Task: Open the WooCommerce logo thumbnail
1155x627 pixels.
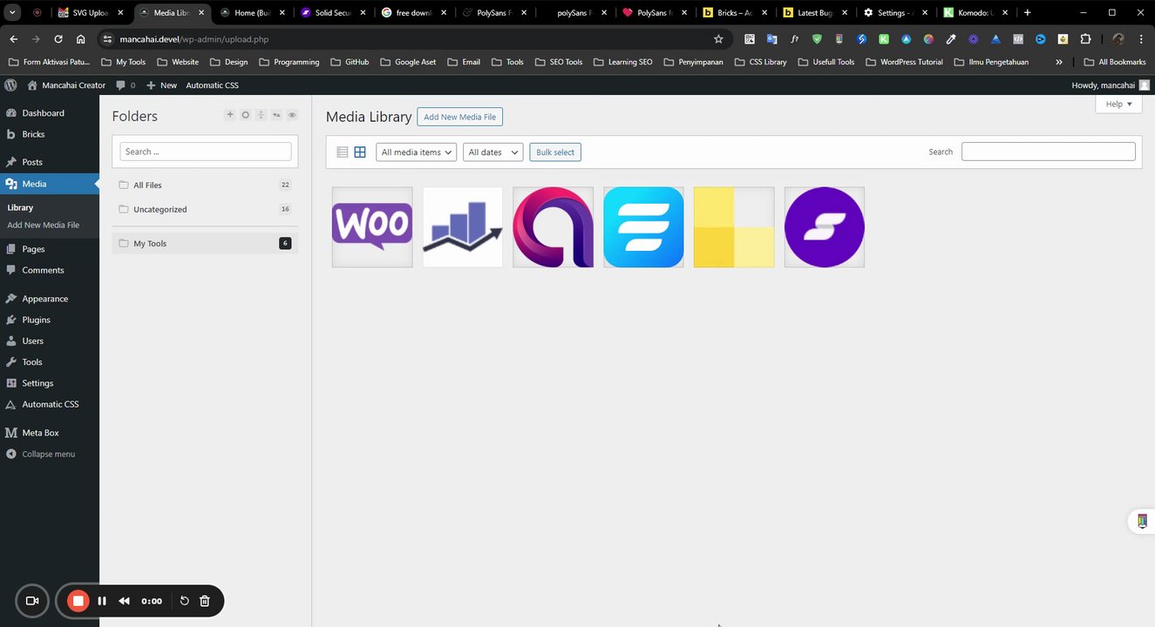Action: tap(372, 227)
